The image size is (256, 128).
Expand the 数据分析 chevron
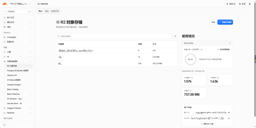tap(30, 42)
